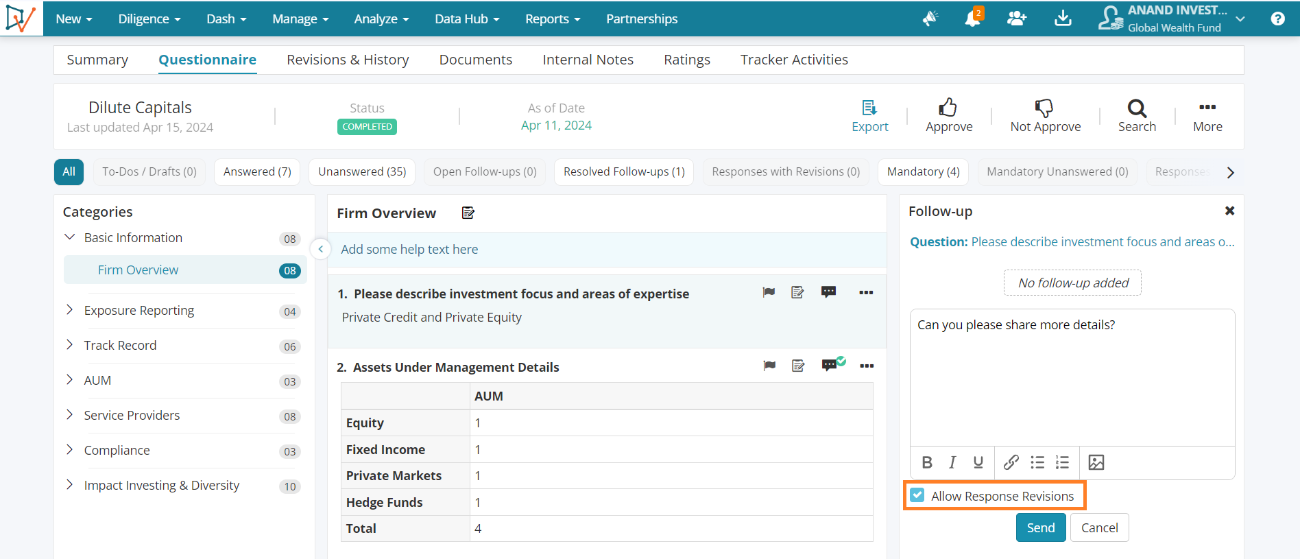The height and width of the screenshot is (559, 1300).
Task: Filter by Resolved Follow-ups (1)
Action: coord(624,171)
